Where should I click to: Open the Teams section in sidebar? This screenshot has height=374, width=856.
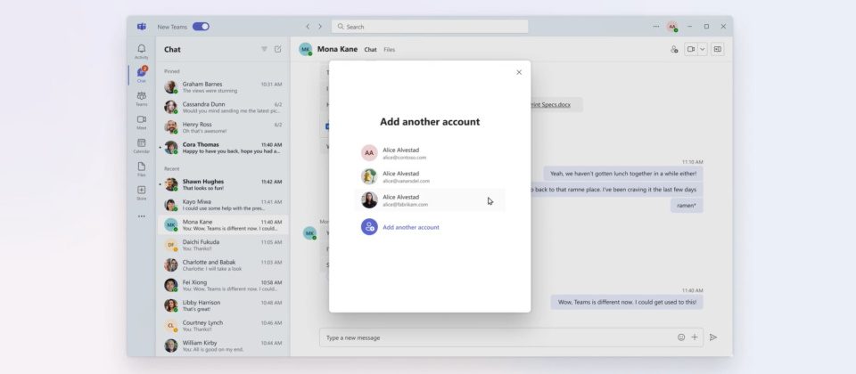tap(141, 98)
